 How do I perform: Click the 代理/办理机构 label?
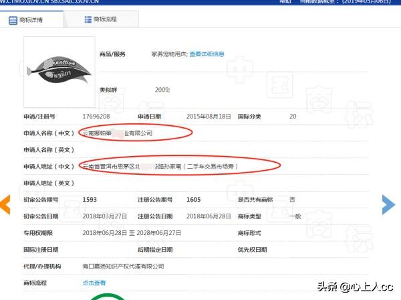42,266
